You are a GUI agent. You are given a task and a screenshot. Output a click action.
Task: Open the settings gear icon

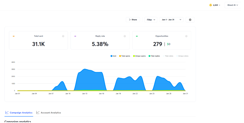pos(190,20)
